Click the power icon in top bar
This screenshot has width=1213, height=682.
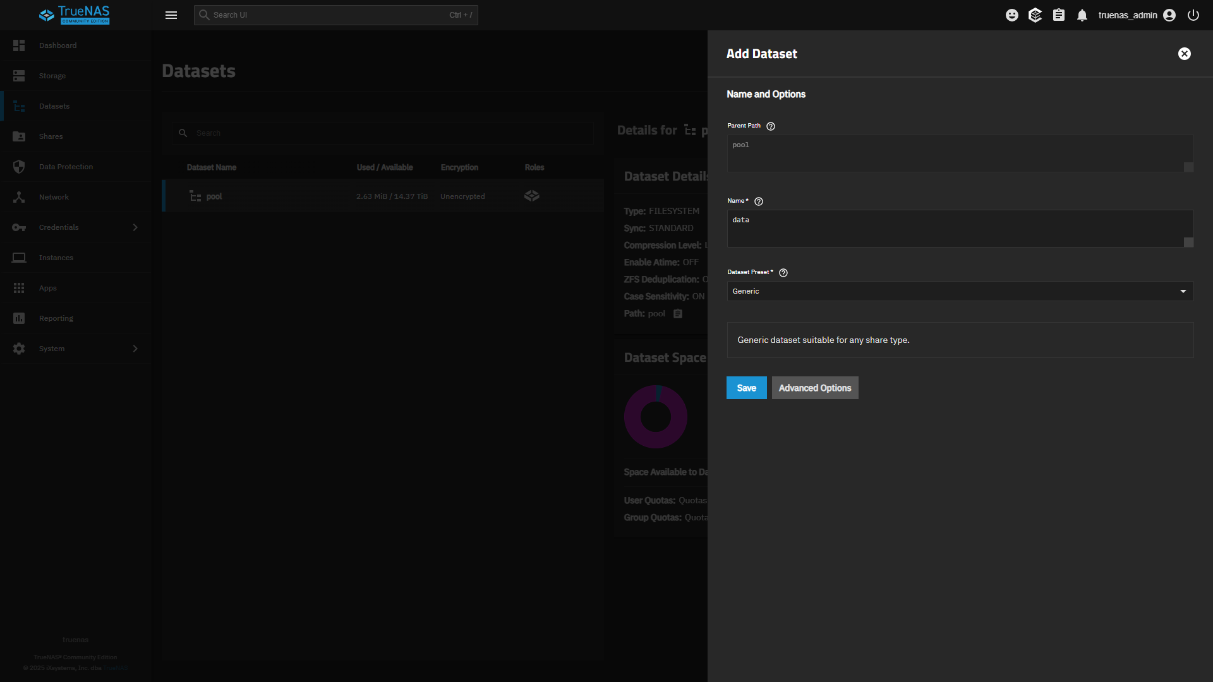coord(1193,15)
